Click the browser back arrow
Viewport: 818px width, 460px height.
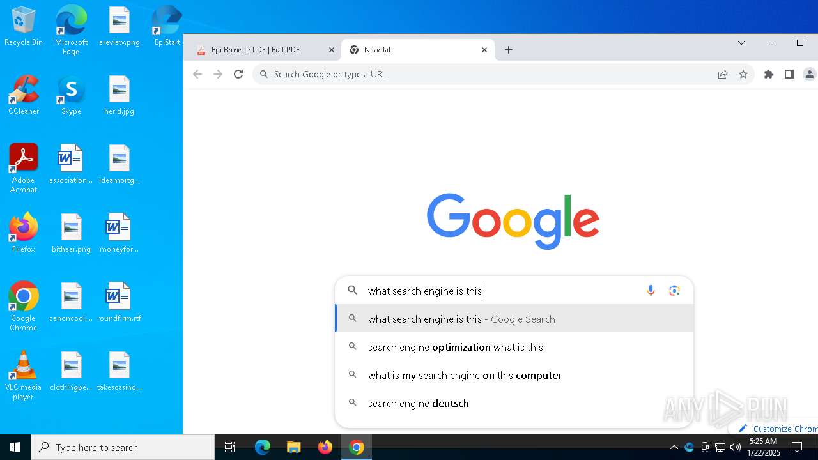tap(197, 74)
